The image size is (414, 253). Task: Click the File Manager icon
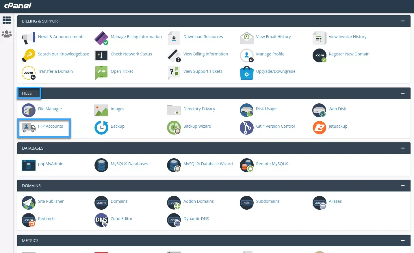pyautogui.click(x=29, y=110)
